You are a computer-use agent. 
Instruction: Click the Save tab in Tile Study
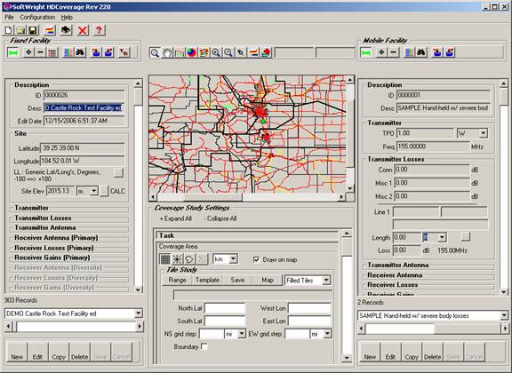click(237, 280)
